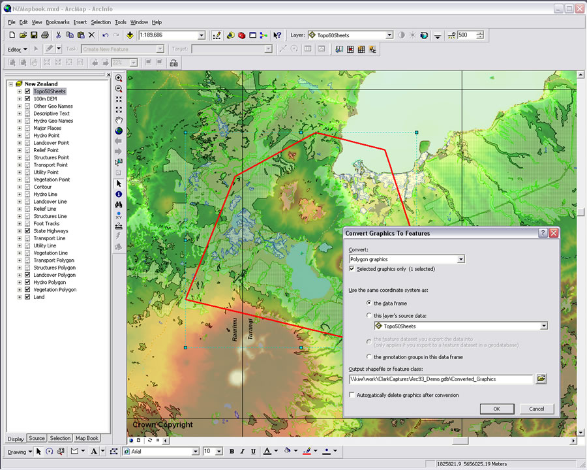Enable Automatically delete graphics after conversion
The width and height of the screenshot is (587, 470).
(351, 395)
